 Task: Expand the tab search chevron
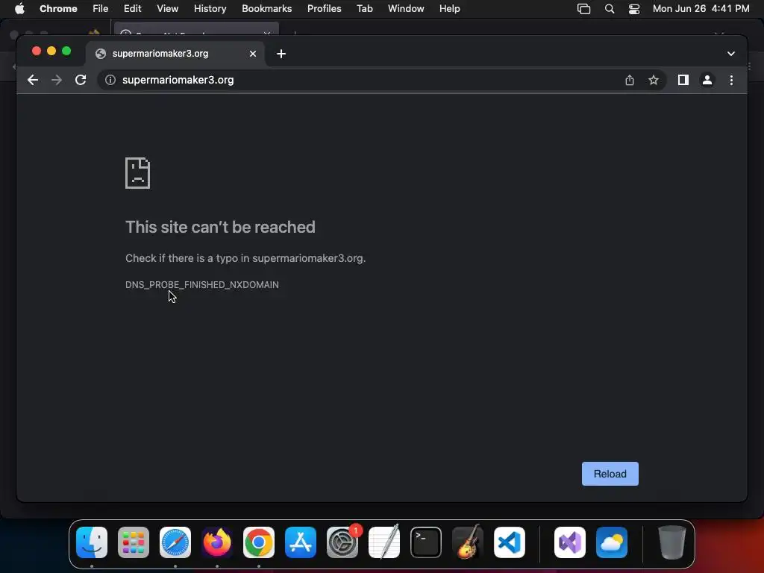click(731, 54)
